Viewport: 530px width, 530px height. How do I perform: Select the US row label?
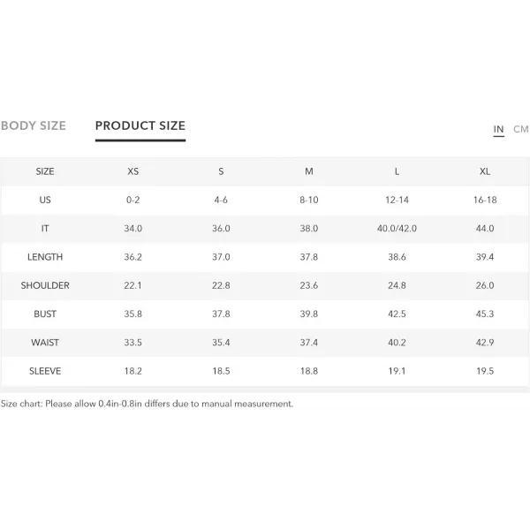coord(45,200)
